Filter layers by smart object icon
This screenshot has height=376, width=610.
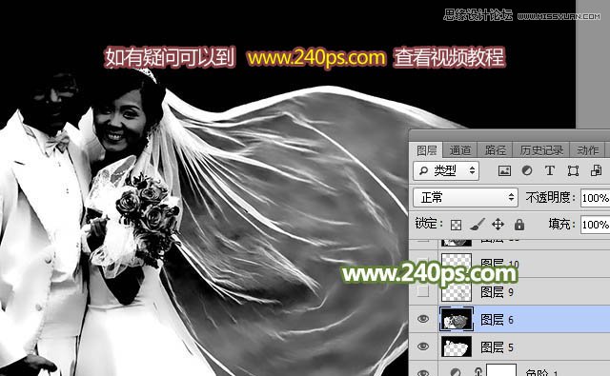(x=596, y=170)
